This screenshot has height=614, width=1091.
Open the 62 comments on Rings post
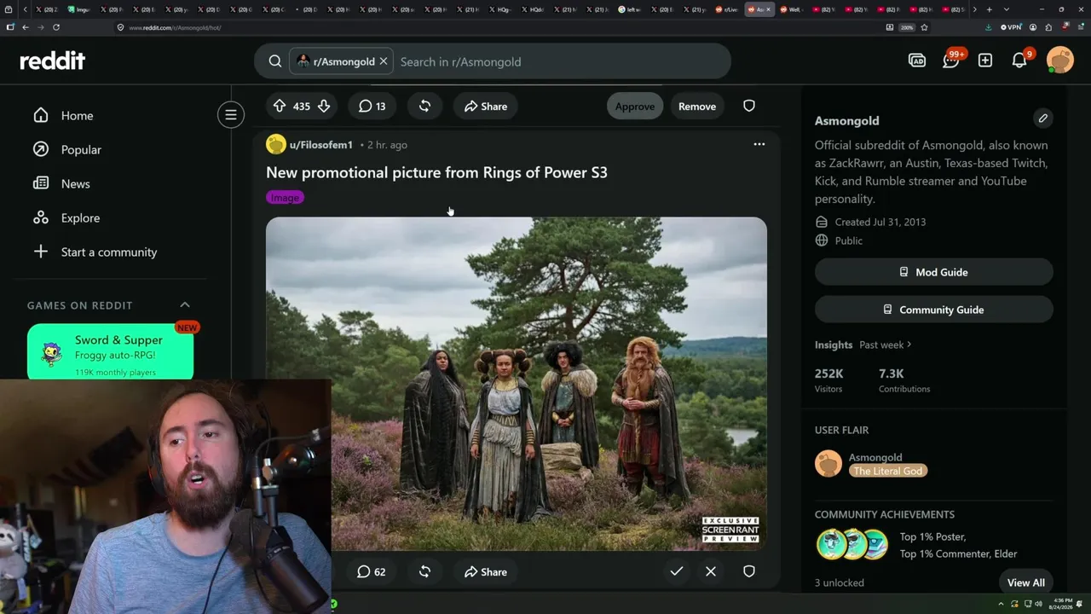tap(372, 571)
